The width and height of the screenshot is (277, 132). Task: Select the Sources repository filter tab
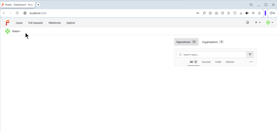(206, 62)
